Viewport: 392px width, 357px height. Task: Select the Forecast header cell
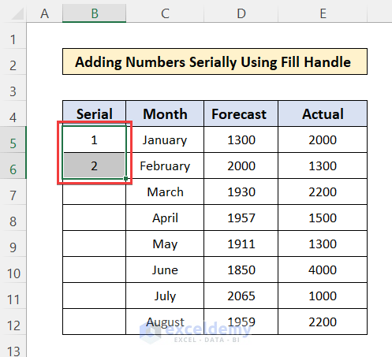pos(241,113)
